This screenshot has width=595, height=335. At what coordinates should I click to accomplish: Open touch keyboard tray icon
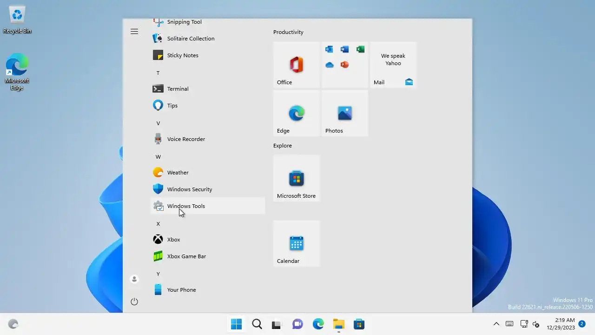coord(509,324)
